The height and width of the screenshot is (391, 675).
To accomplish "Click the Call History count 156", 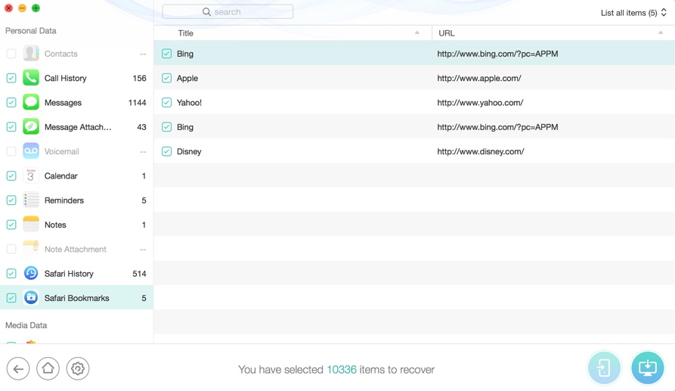I will [139, 78].
